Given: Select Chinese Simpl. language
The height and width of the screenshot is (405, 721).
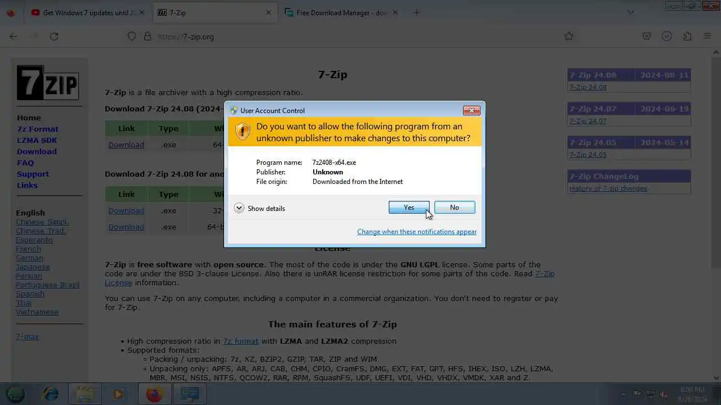Looking at the screenshot, I should (x=42, y=222).
